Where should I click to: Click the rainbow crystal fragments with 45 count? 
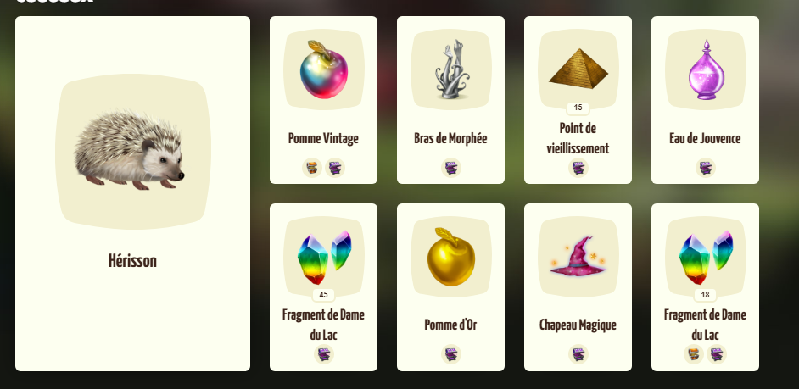click(x=324, y=257)
